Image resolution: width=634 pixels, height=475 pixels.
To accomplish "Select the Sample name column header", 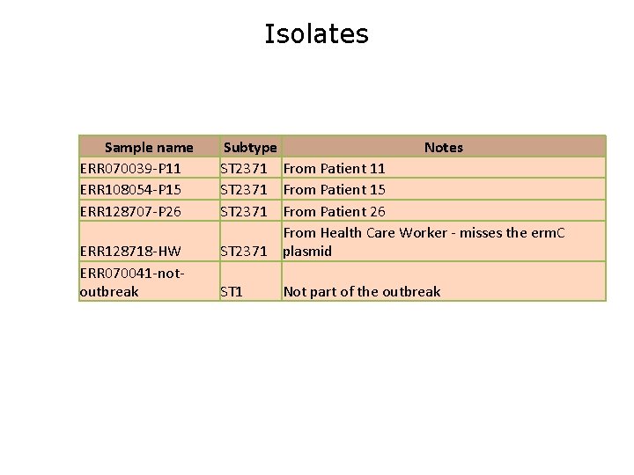I will pos(149,147).
